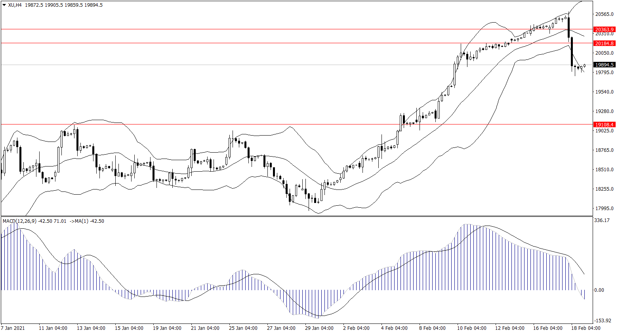Select the red 20184.8 price label
The height and width of the screenshot is (333, 618).
(x=605, y=43)
